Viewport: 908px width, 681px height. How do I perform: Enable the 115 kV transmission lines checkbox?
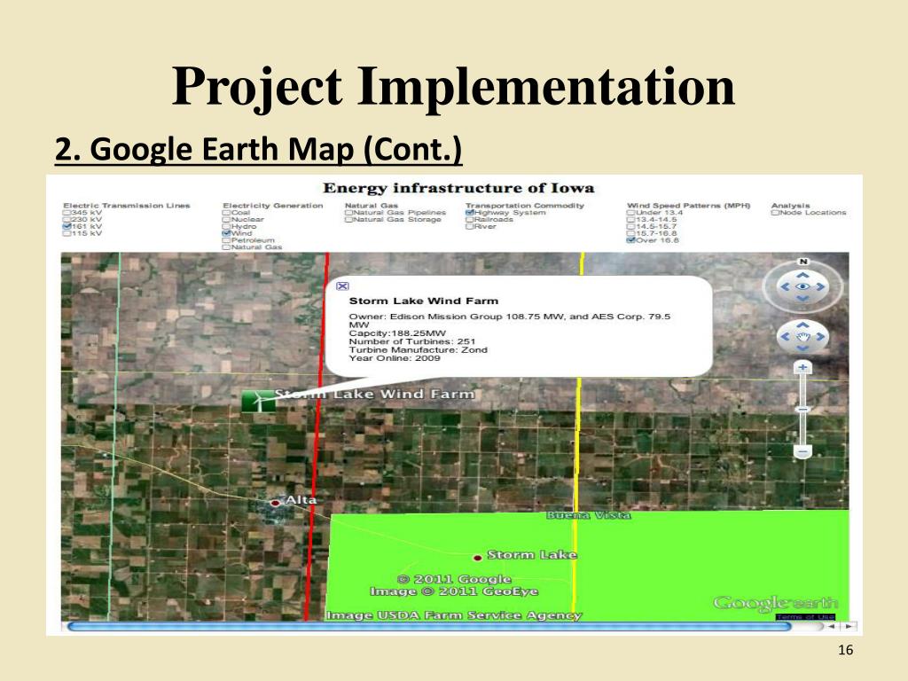point(67,233)
